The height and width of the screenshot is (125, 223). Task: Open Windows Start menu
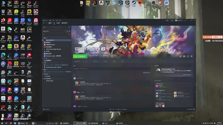coord(2,123)
